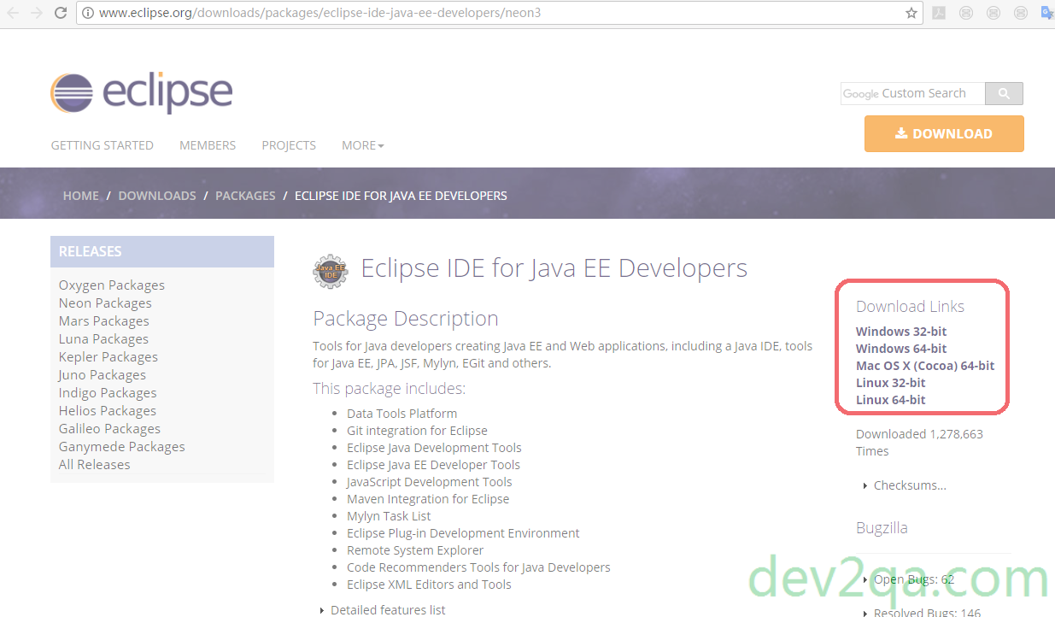Click Mylyn Task List item
Image resolution: width=1055 pixels, height=617 pixels.
pyautogui.click(x=389, y=516)
